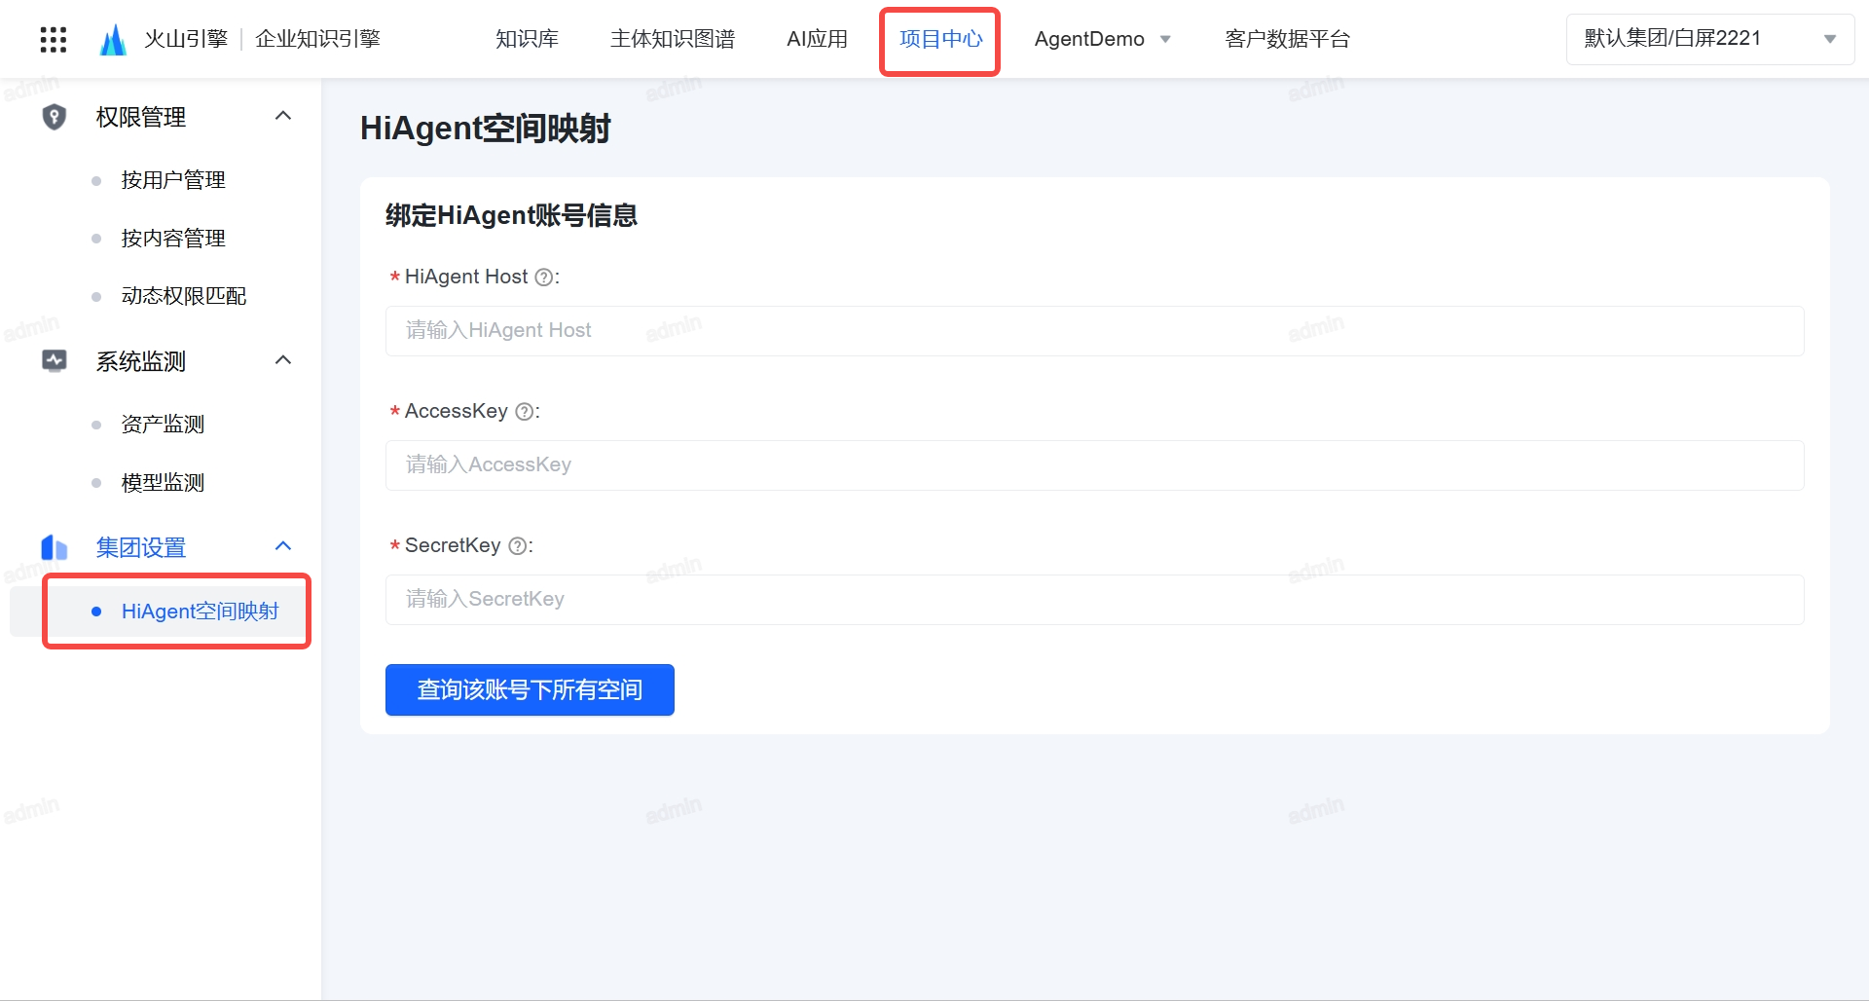The height and width of the screenshot is (1001, 1869).
Task: Open 资产监测 in the sidebar
Action: click(163, 425)
